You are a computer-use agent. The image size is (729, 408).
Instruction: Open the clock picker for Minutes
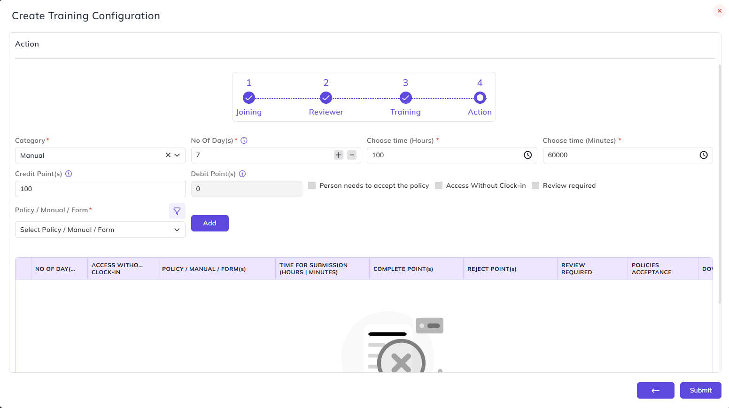(x=704, y=155)
